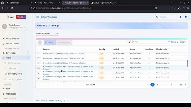Screen dimensions: 191x107
Task: Open Cloud Logs in the sidebar
Action: click(x=12, y=68)
